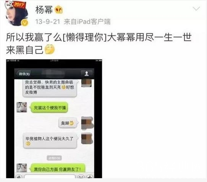207x182 pixels.
Task: Tap the cat avatar beside 完蛋这个梗我不懂
Action: (22, 107)
